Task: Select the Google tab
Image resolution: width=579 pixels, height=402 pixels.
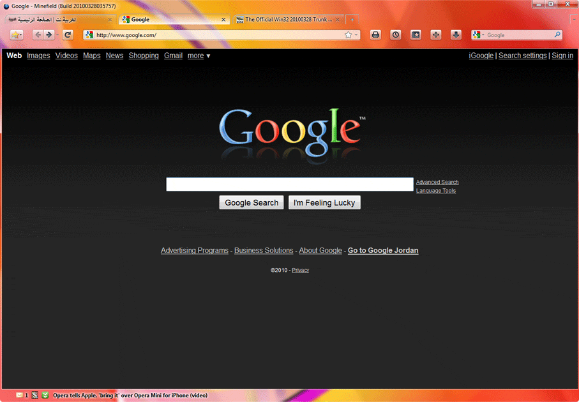Action: click(174, 20)
